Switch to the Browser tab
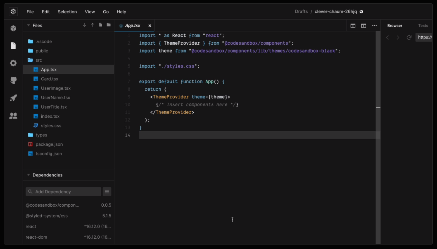The height and width of the screenshot is (249, 437). [395, 26]
